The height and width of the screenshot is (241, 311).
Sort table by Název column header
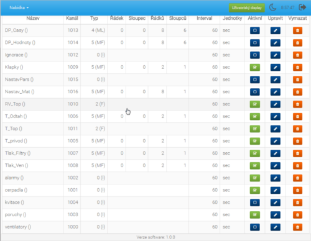pyautogui.click(x=33, y=18)
